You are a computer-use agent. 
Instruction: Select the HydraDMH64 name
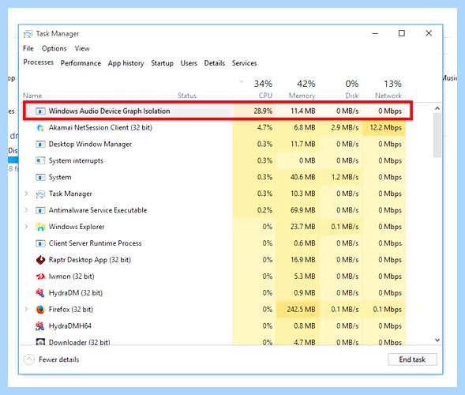click(70, 326)
